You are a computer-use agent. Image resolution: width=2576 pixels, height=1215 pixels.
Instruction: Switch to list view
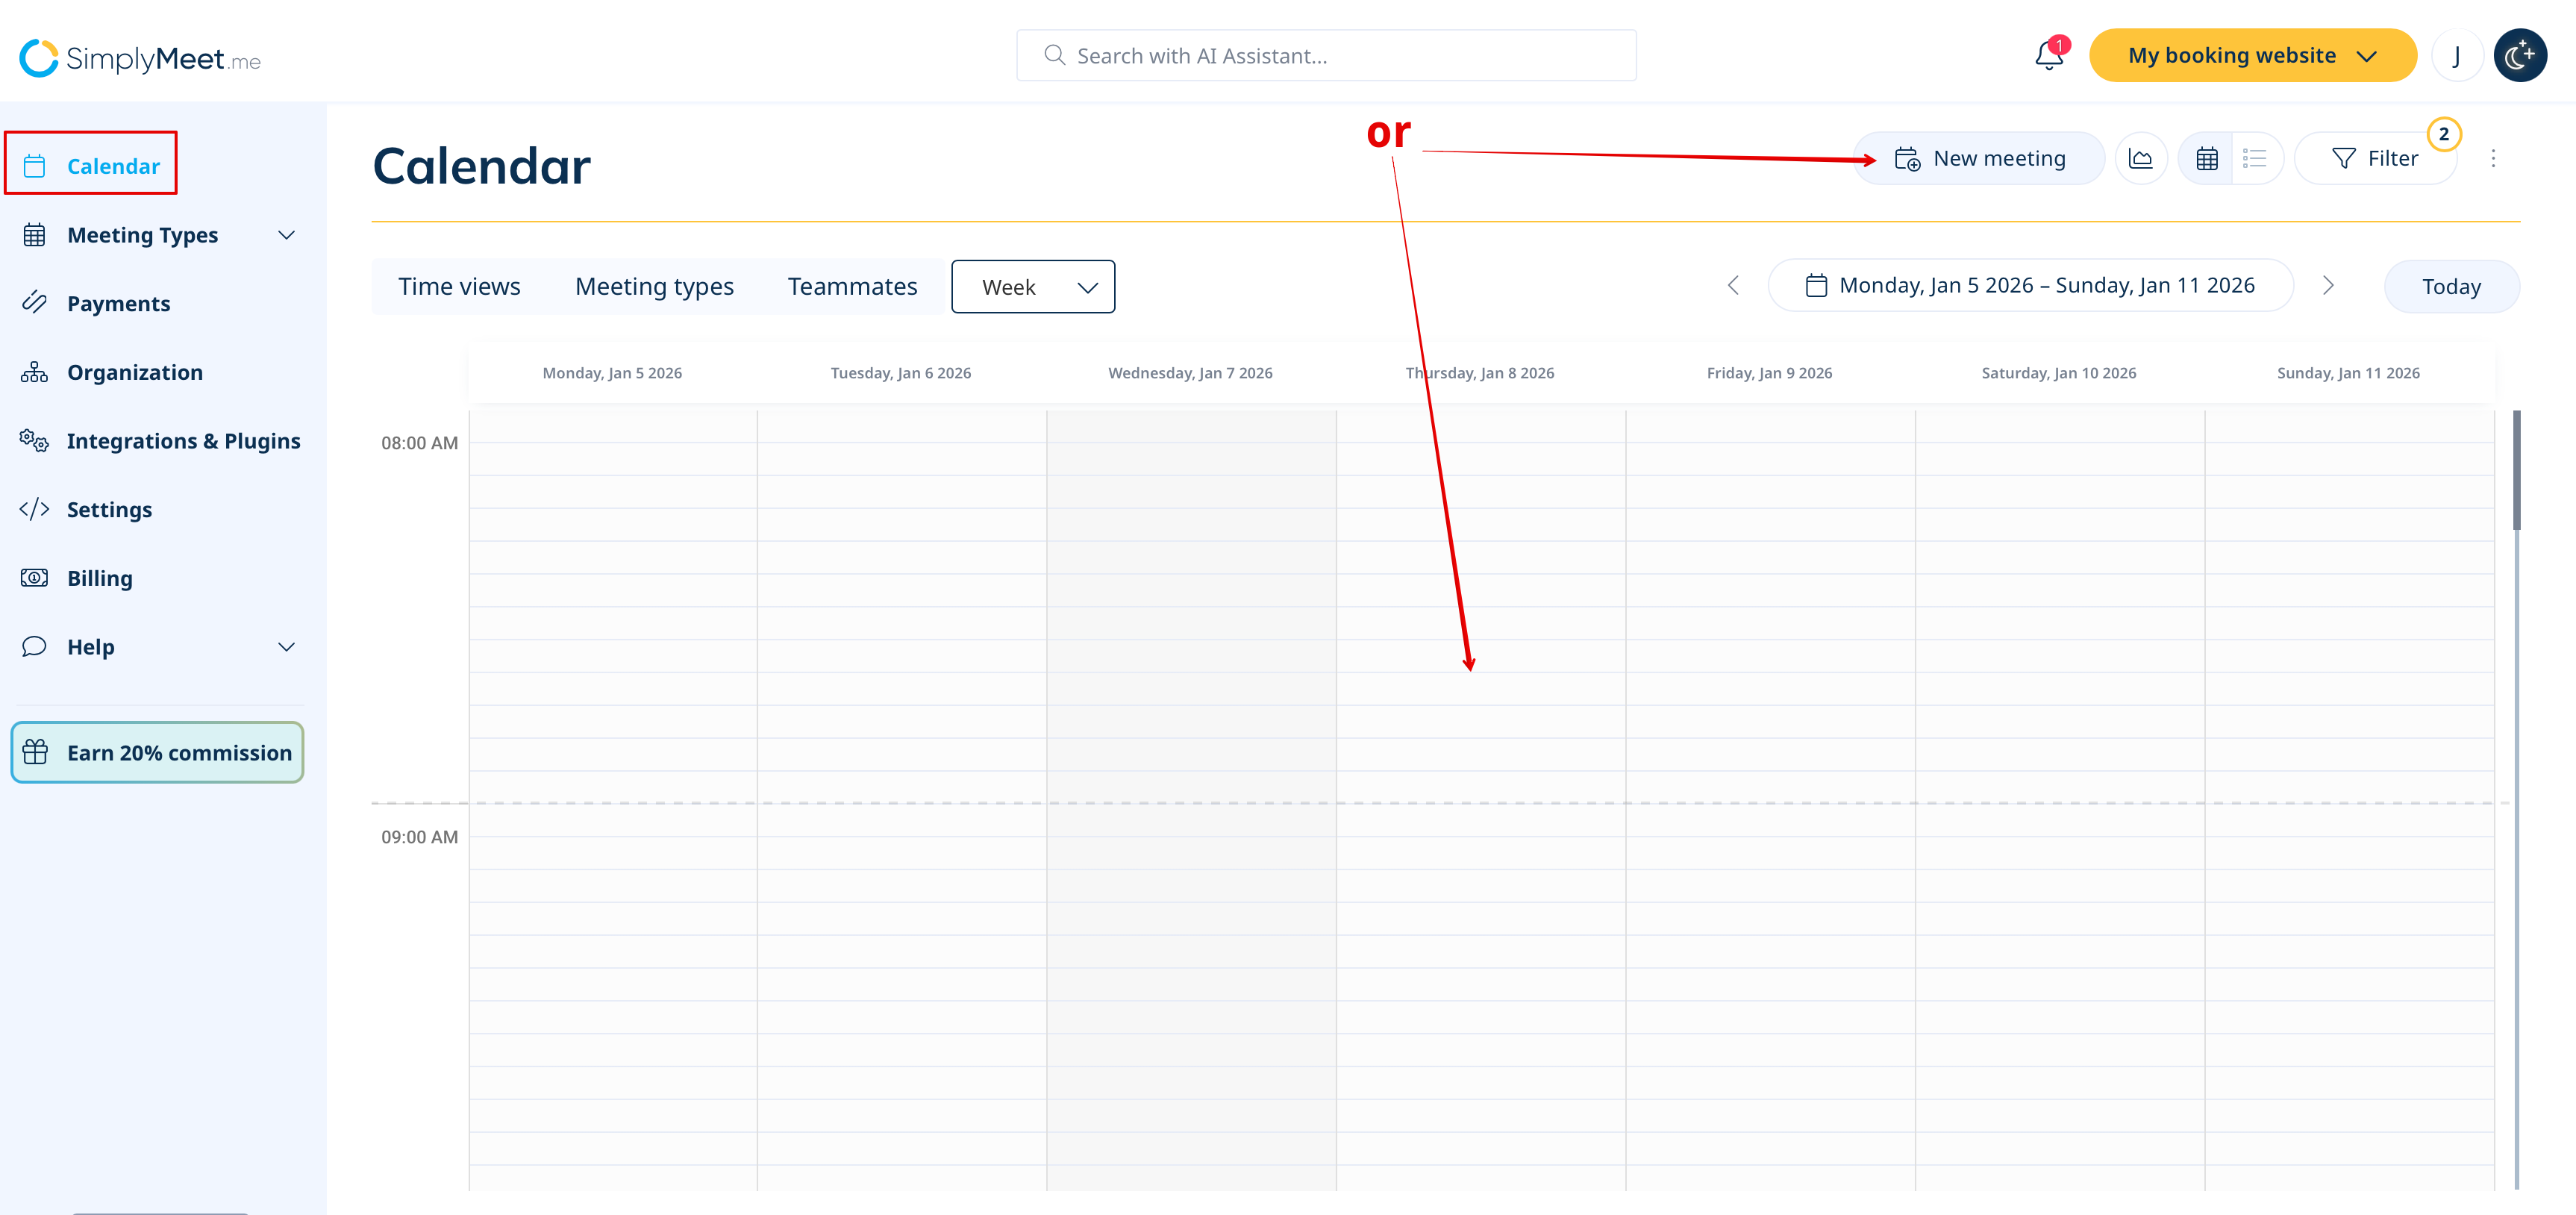(2254, 159)
